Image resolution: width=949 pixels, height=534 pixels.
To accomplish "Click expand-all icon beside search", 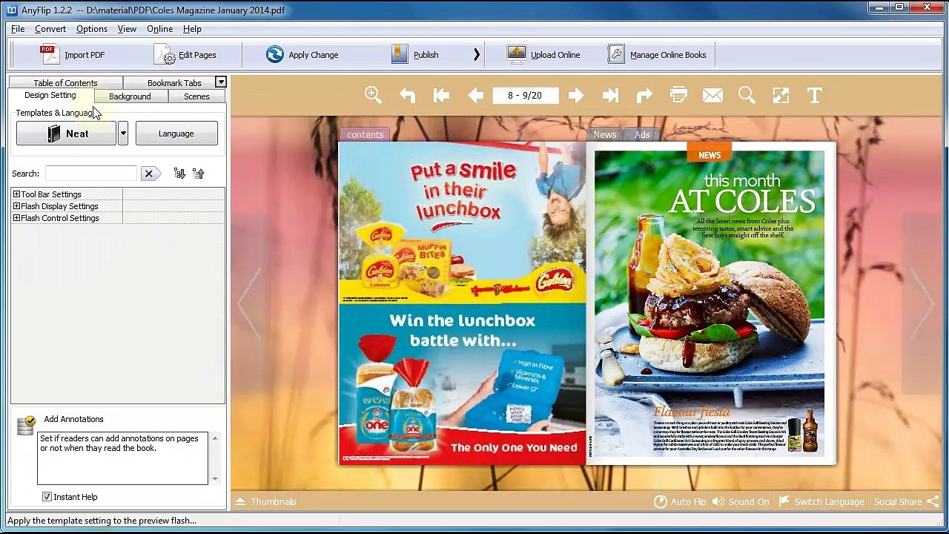I will 179,174.
